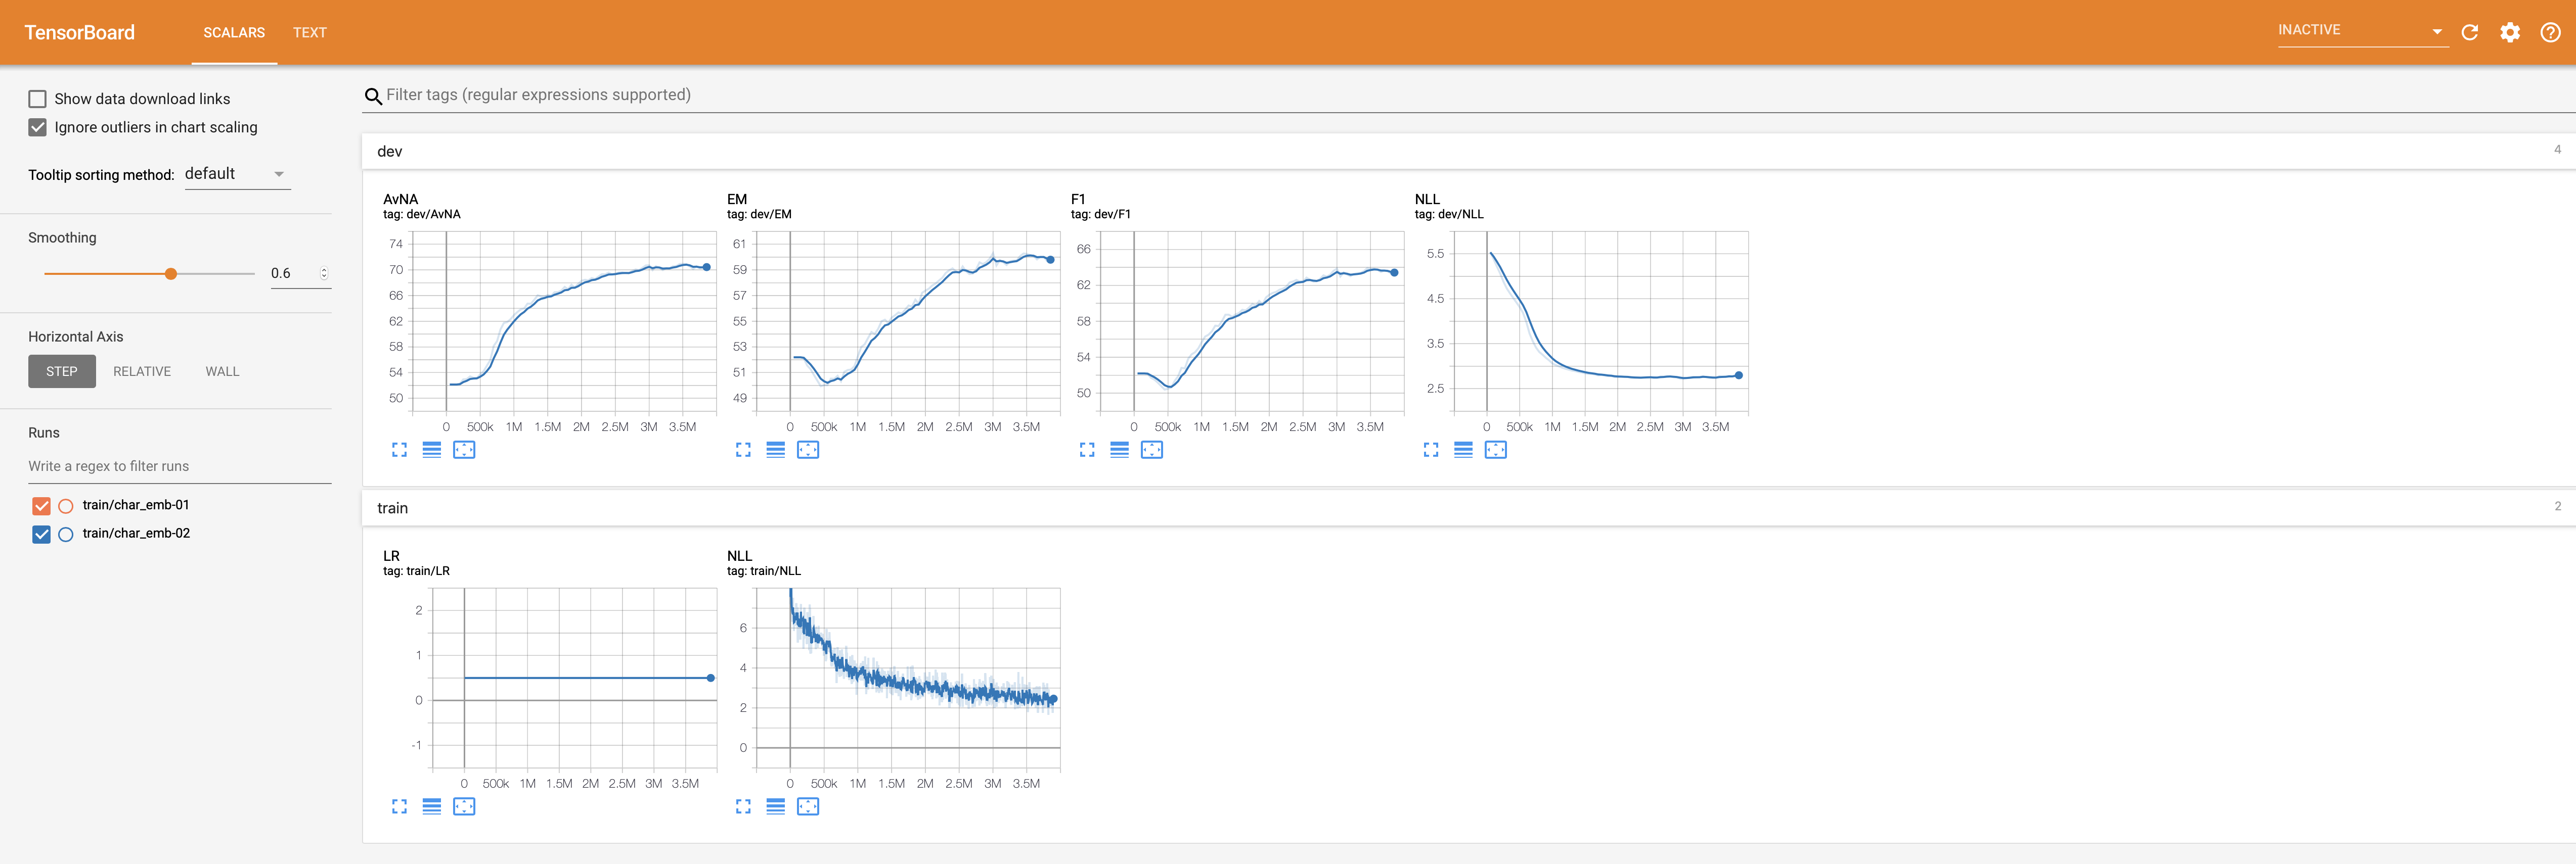The image size is (2576, 864).
Task: Uncheck Ignore outliers in chart scaling
Action: tap(38, 128)
